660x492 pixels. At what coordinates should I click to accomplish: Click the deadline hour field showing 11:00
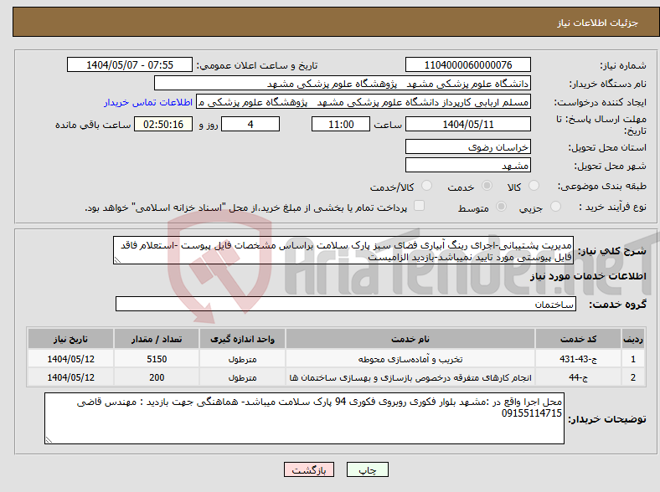tap(339, 124)
